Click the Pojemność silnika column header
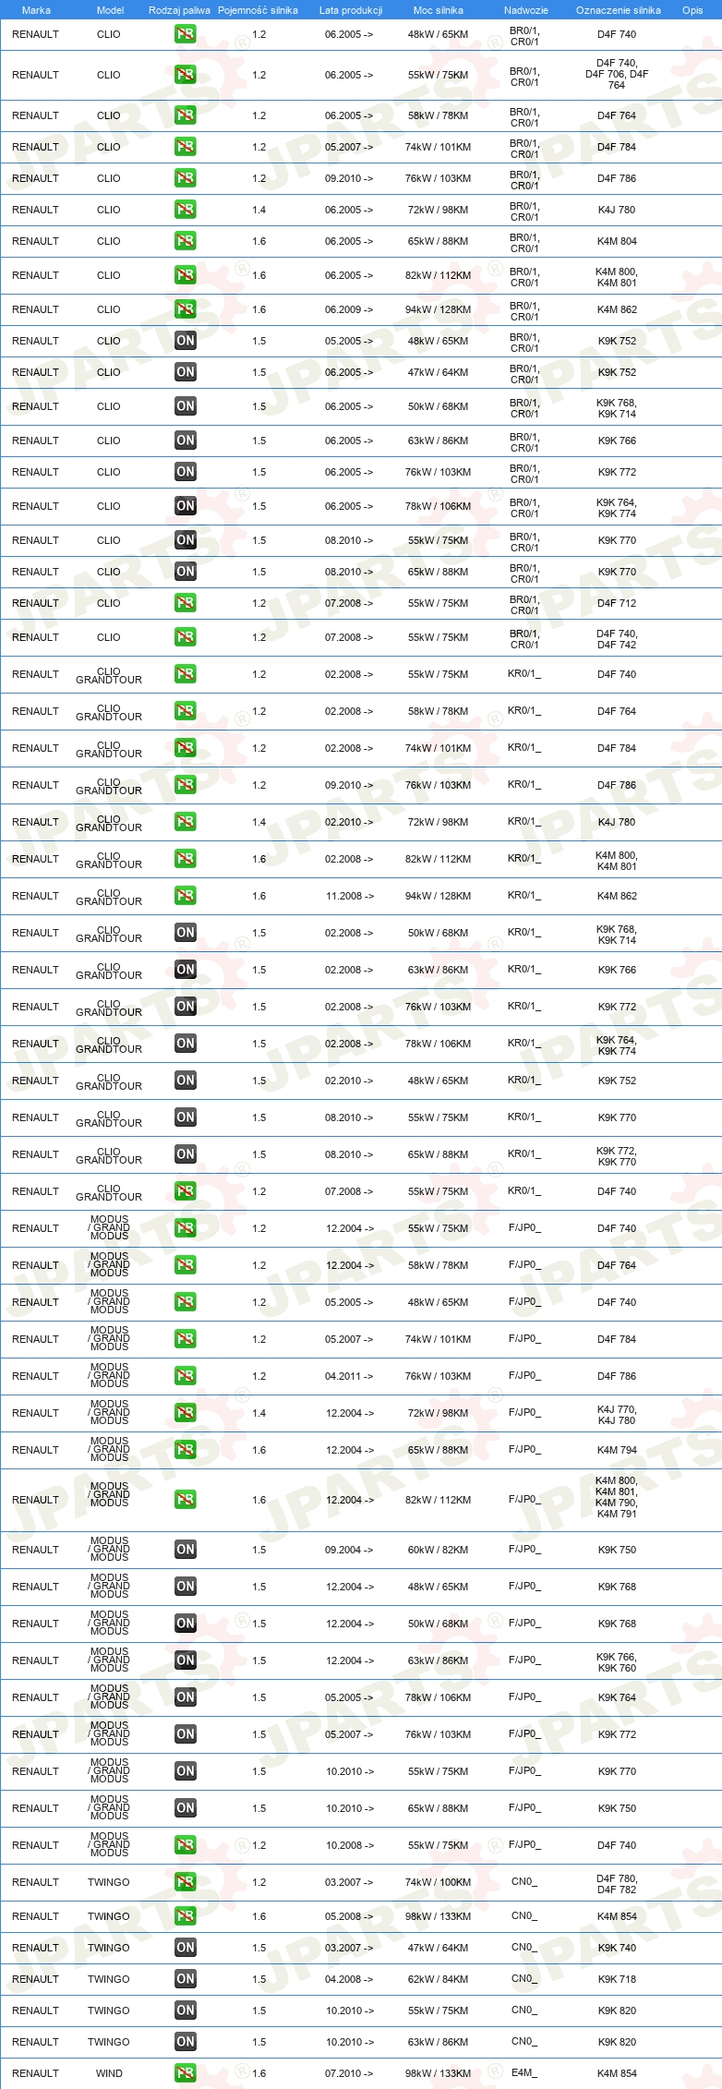Screen dimensions: 722x2089 tap(259, 10)
